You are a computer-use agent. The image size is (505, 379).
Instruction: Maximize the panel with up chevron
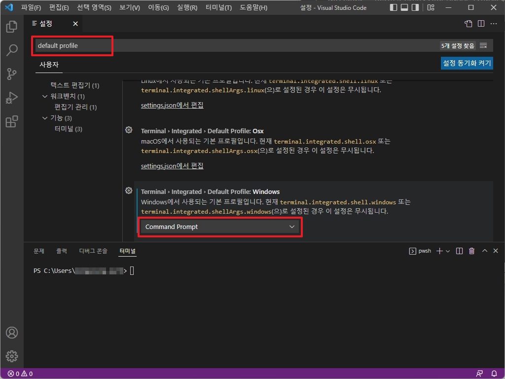(484, 251)
